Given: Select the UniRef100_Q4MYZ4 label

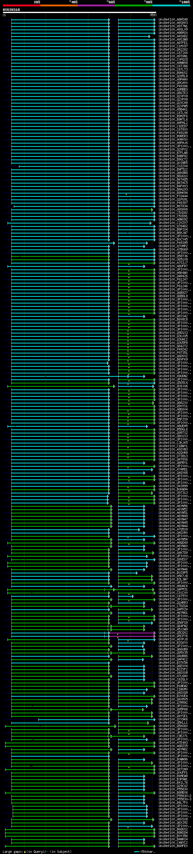Looking at the screenshot, I should click(x=173, y=609).
